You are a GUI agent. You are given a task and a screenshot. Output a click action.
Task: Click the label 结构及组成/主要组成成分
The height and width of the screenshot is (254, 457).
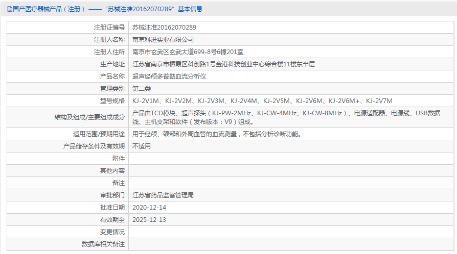pyautogui.click(x=90, y=117)
